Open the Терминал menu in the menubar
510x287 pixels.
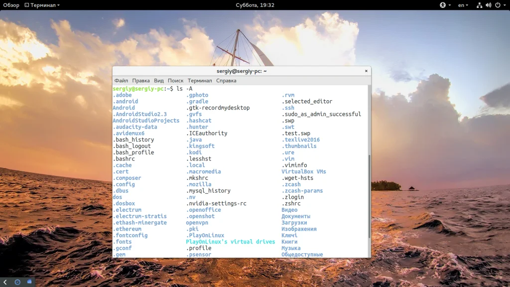[x=200, y=81]
